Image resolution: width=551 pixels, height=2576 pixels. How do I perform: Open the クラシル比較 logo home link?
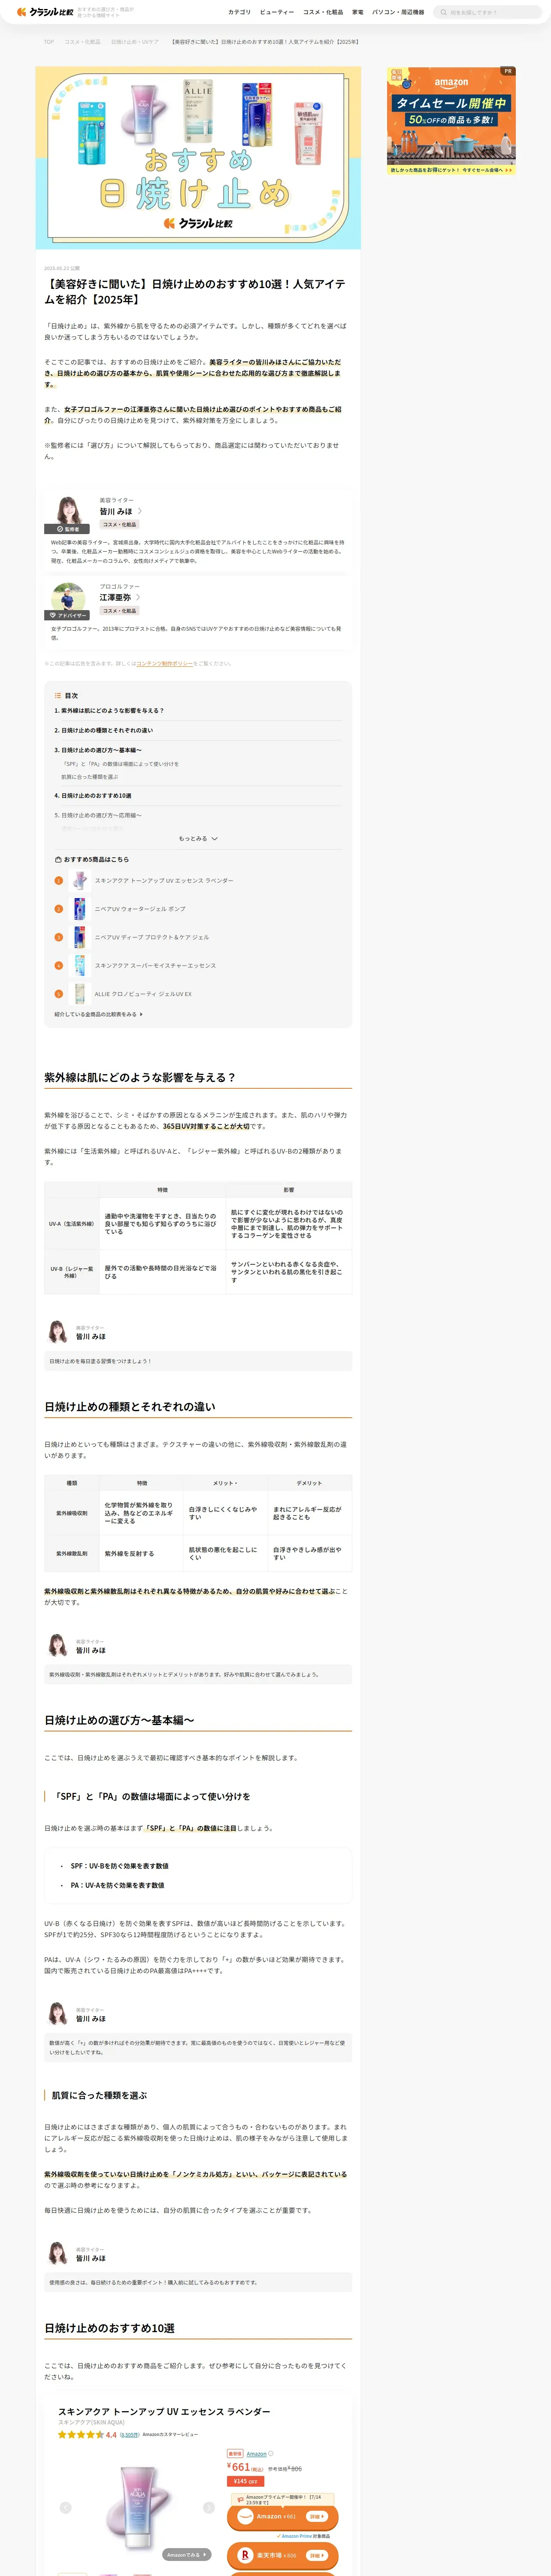click(x=45, y=12)
